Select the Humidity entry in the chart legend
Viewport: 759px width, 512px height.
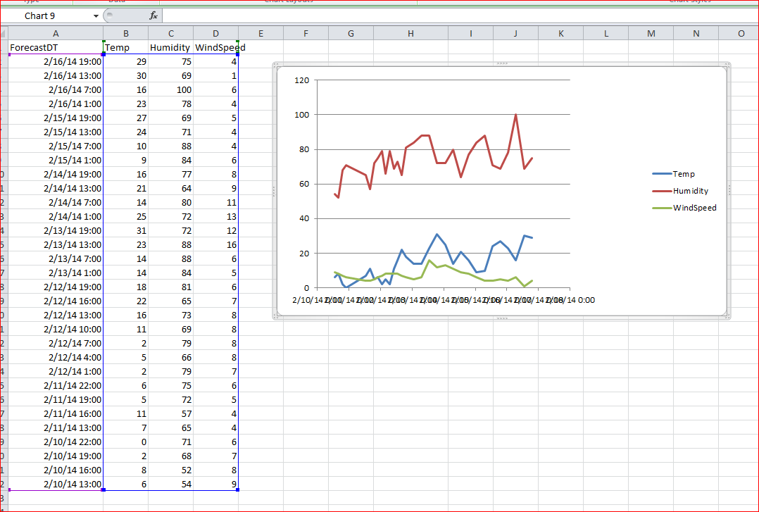[680, 190]
